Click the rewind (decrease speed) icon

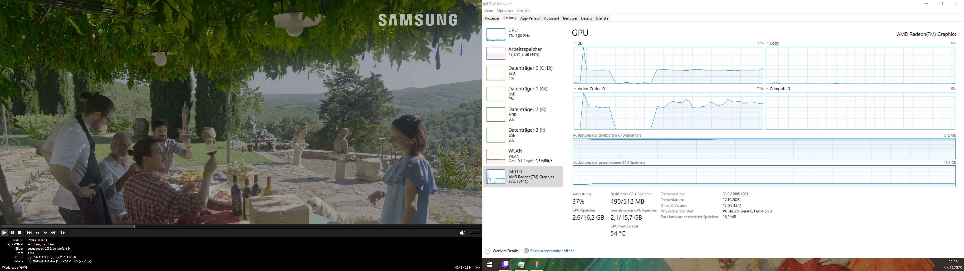coord(37,233)
